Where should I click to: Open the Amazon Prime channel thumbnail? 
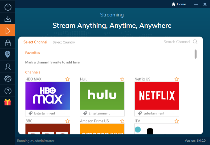tap(102, 129)
